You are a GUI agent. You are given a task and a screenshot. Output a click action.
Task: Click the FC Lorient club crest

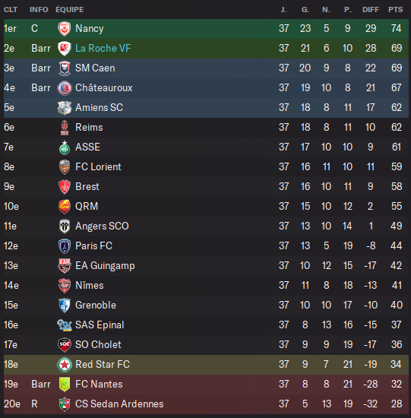(x=65, y=167)
